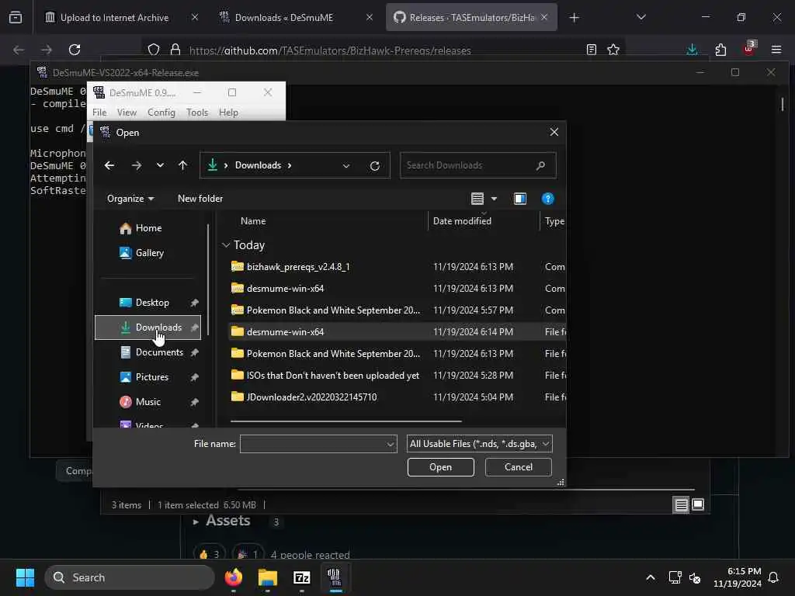This screenshot has width=795, height=596.
Task: Sort by the Name column
Action: pos(253,221)
